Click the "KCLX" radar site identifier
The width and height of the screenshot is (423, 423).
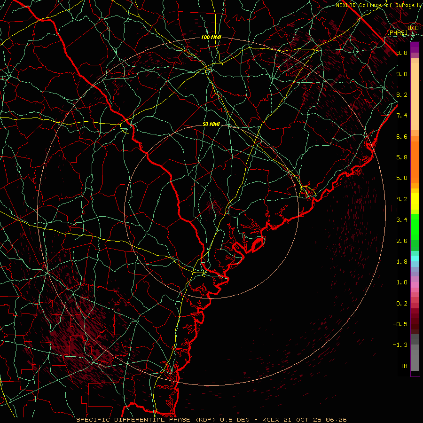(x=270, y=420)
